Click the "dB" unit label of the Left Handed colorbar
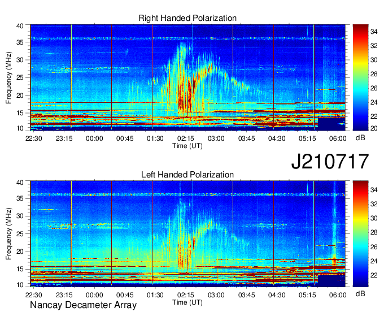Image resolution: width=384 pixels, height=312 pixels. click(360, 294)
